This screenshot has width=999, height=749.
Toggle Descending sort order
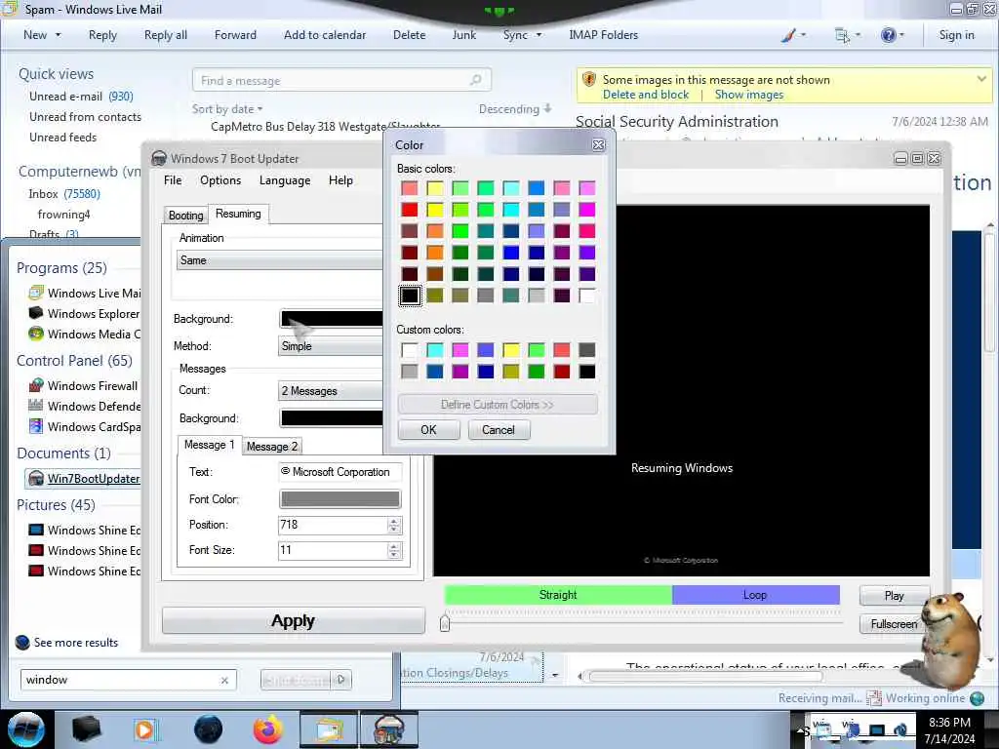click(515, 109)
